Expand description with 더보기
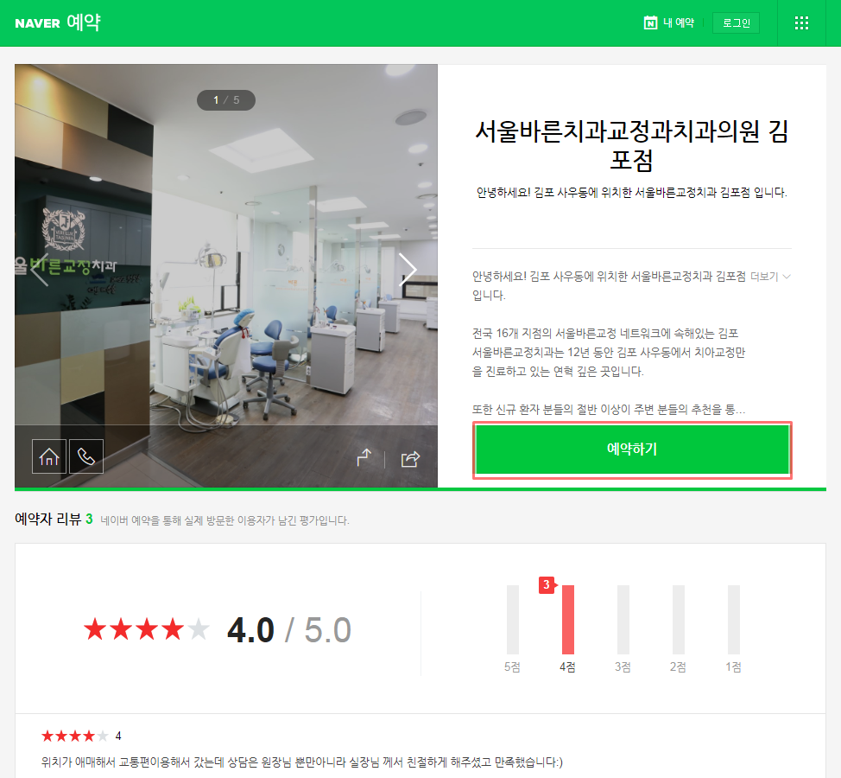The height and width of the screenshot is (778, 841). [764, 277]
